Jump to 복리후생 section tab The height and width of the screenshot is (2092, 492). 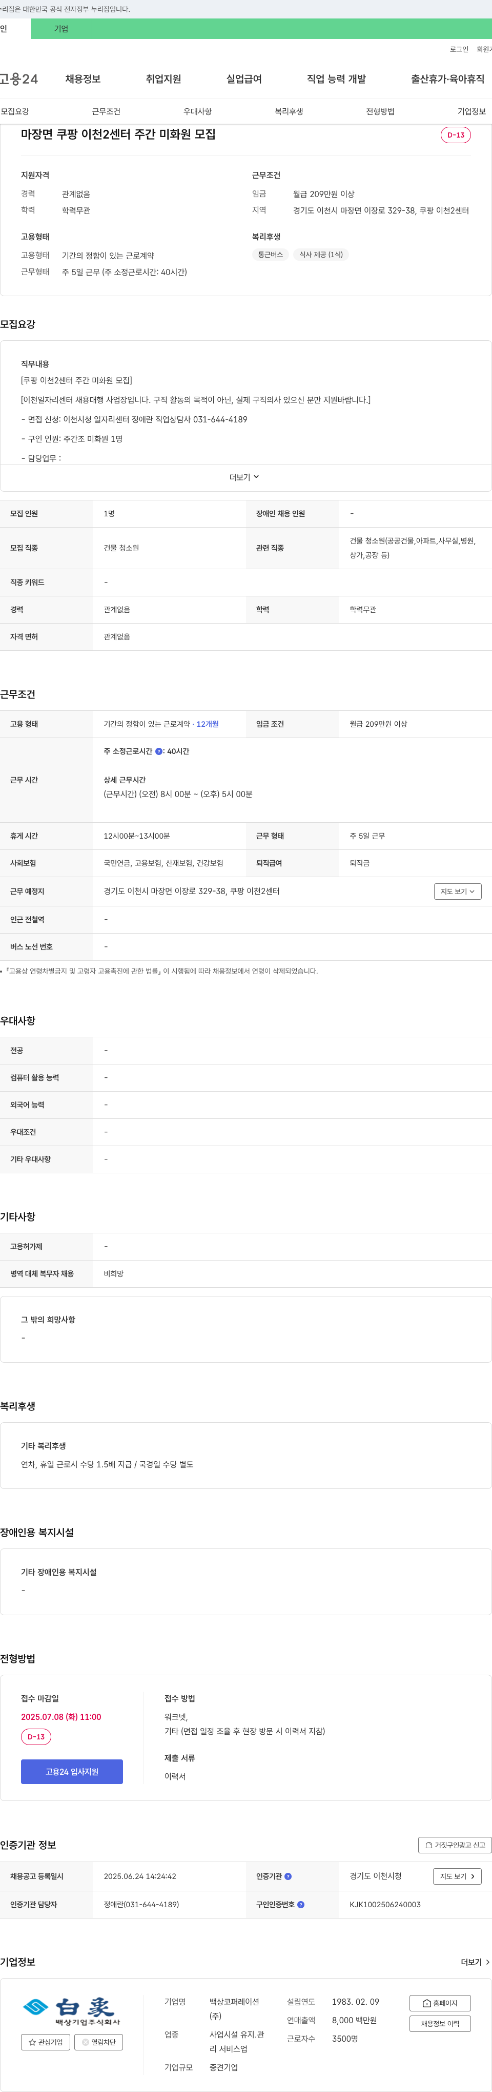pyautogui.click(x=289, y=111)
